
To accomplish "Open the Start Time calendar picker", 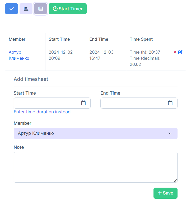I will 83,103.
